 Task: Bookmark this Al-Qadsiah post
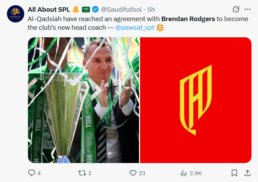[234, 173]
